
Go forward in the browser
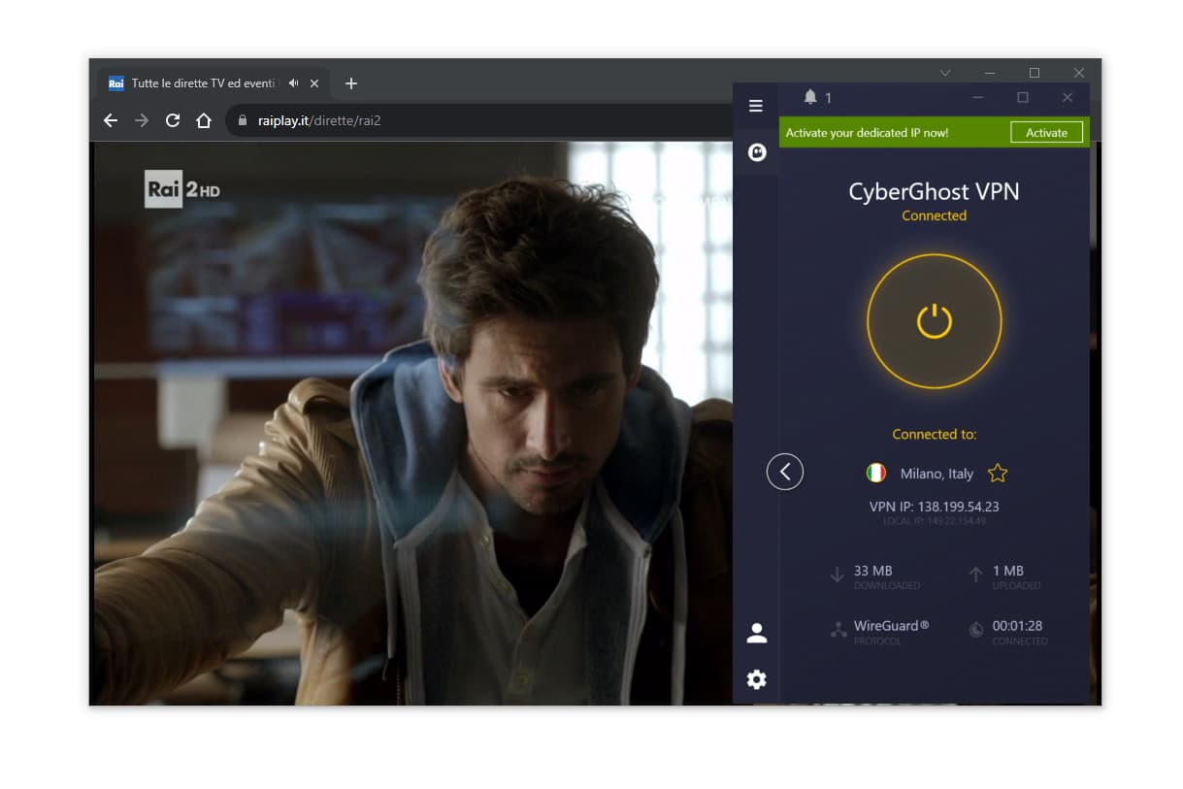click(142, 120)
